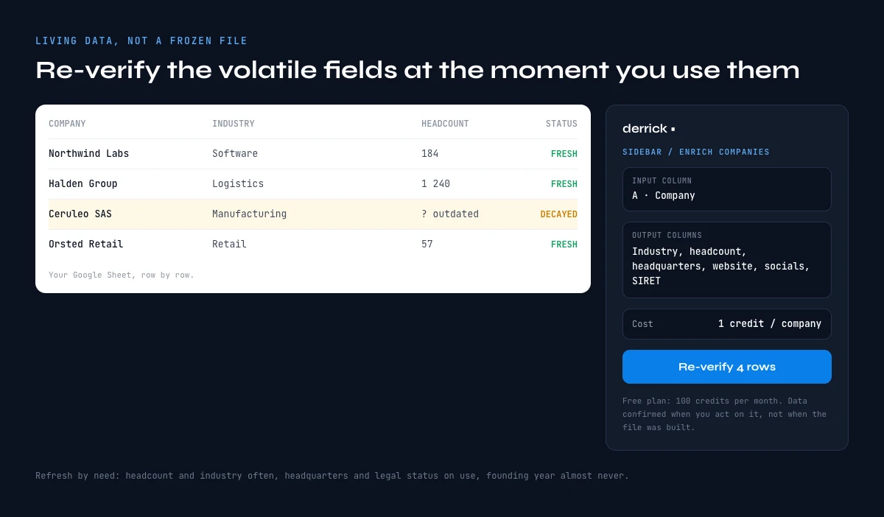Select the derrick logo
This screenshot has height=517, width=884.
pyautogui.click(x=648, y=129)
